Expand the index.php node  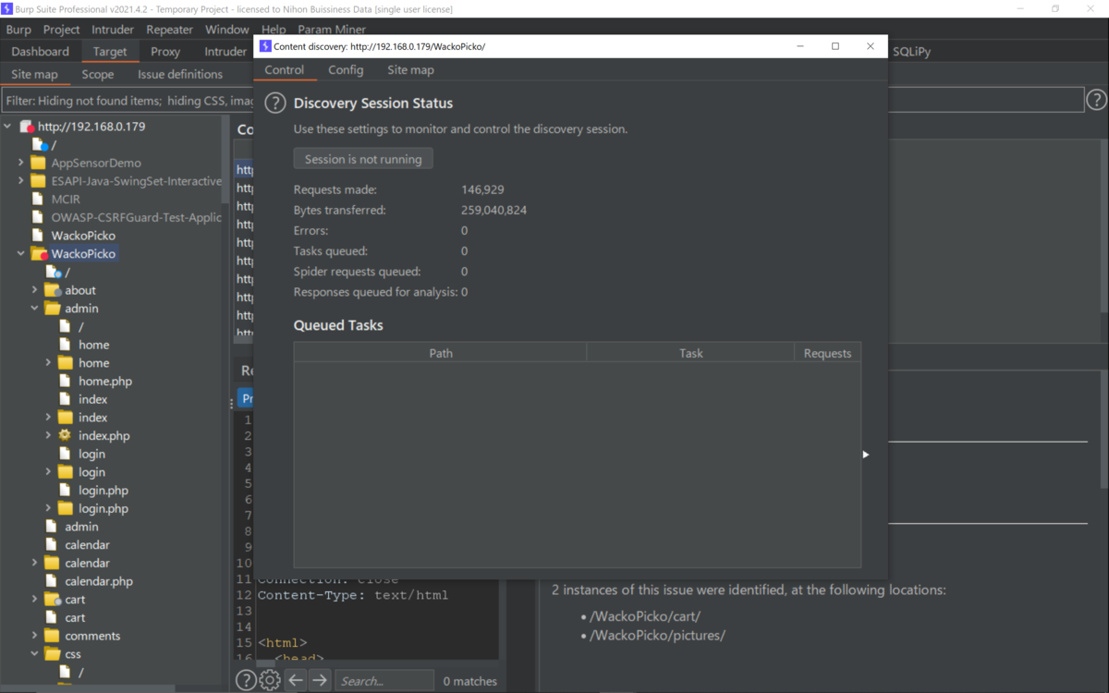tap(49, 435)
